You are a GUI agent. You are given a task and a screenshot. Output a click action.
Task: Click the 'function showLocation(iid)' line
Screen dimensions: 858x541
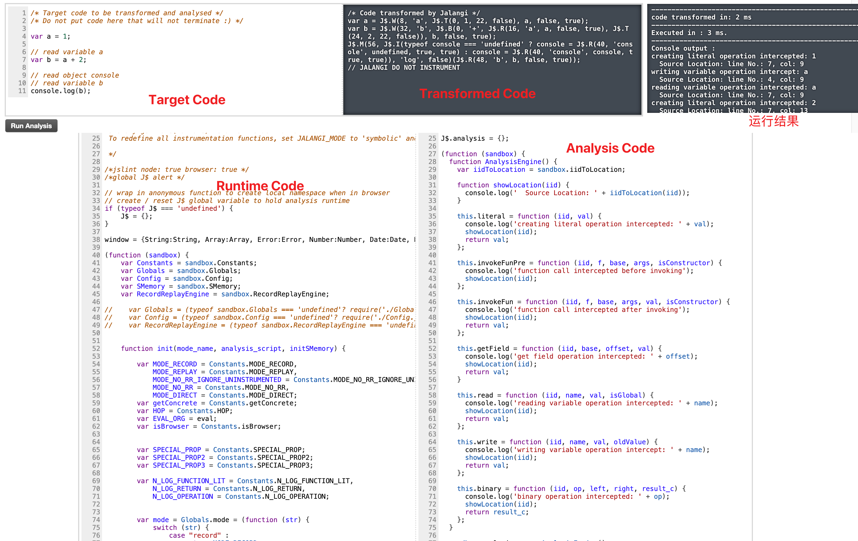[x=513, y=185]
